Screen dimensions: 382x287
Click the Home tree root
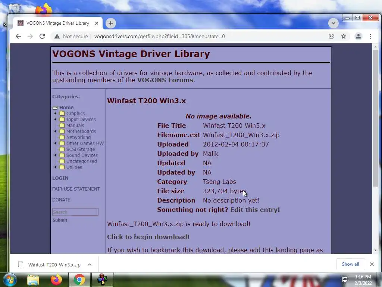point(66,107)
